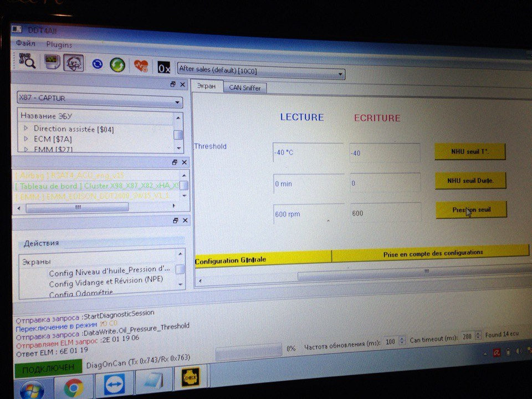
Task: Expand the EMM [$27] tree node
Action: click(26, 149)
